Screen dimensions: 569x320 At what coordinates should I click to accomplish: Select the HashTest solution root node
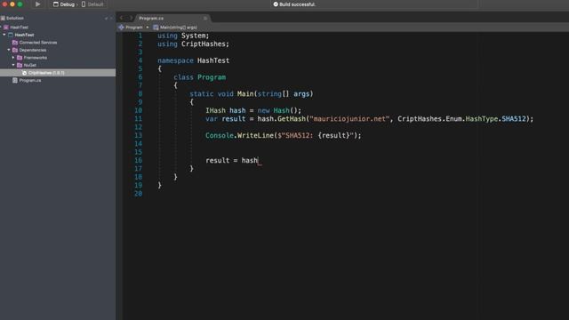click(x=19, y=28)
